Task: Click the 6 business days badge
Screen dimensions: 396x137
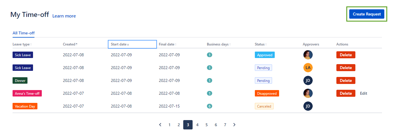Action: coord(209,106)
